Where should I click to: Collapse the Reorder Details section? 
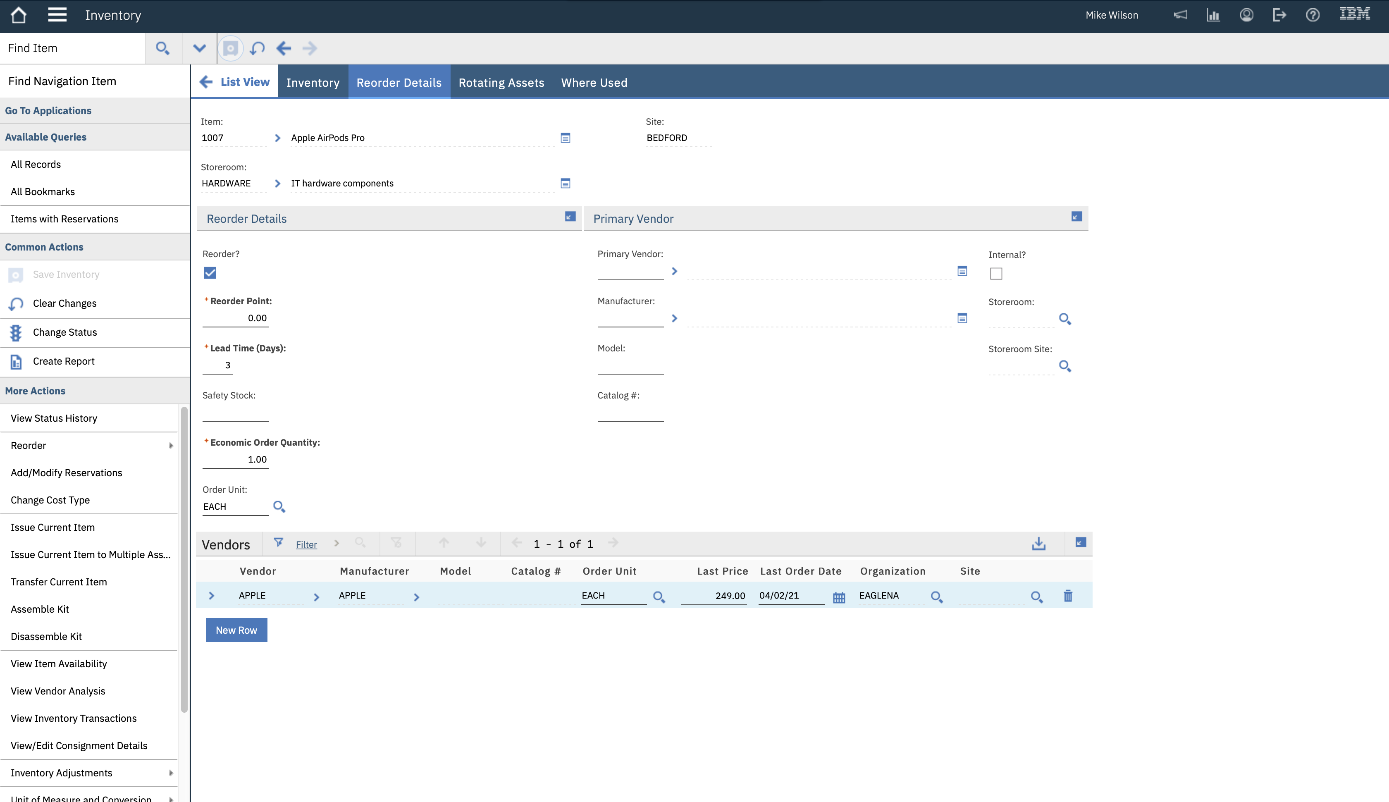coord(570,217)
